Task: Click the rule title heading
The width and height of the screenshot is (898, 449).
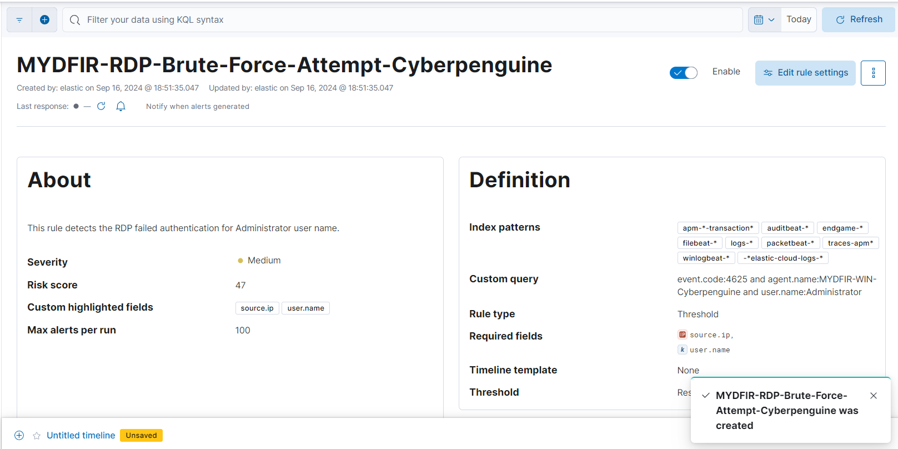Action: pos(284,65)
